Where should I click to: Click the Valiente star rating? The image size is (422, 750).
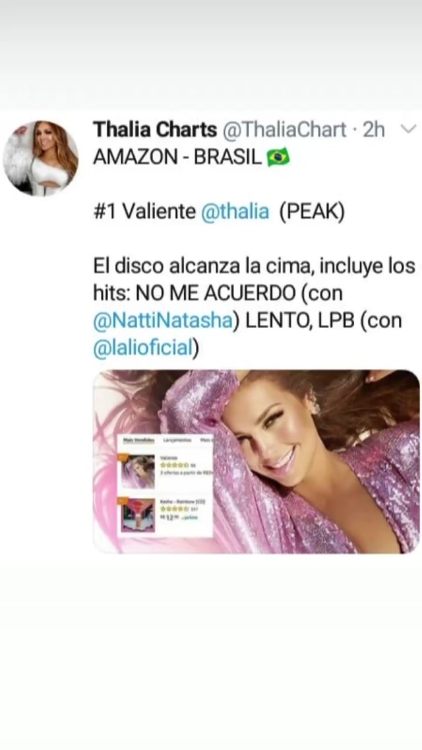coord(175,465)
